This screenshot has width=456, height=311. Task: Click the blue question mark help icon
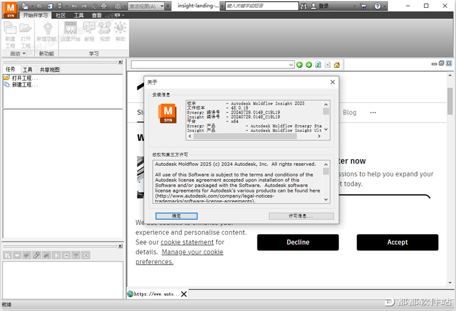[x=378, y=6]
